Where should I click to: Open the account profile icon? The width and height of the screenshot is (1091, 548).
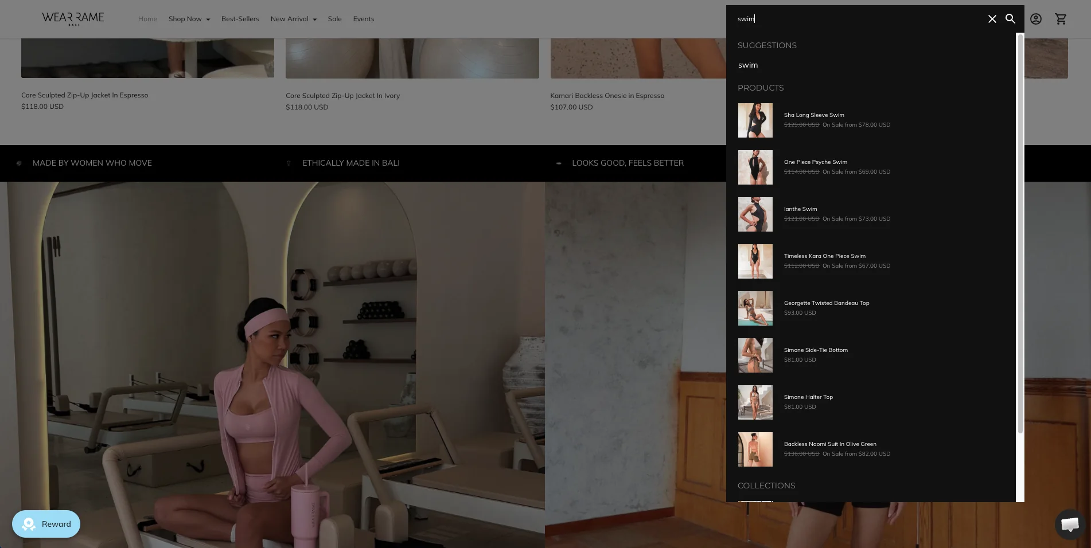pos(1036,19)
